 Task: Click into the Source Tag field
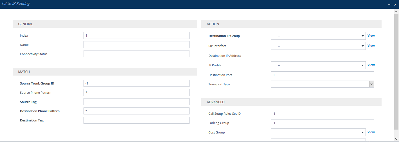click(136, 102)
